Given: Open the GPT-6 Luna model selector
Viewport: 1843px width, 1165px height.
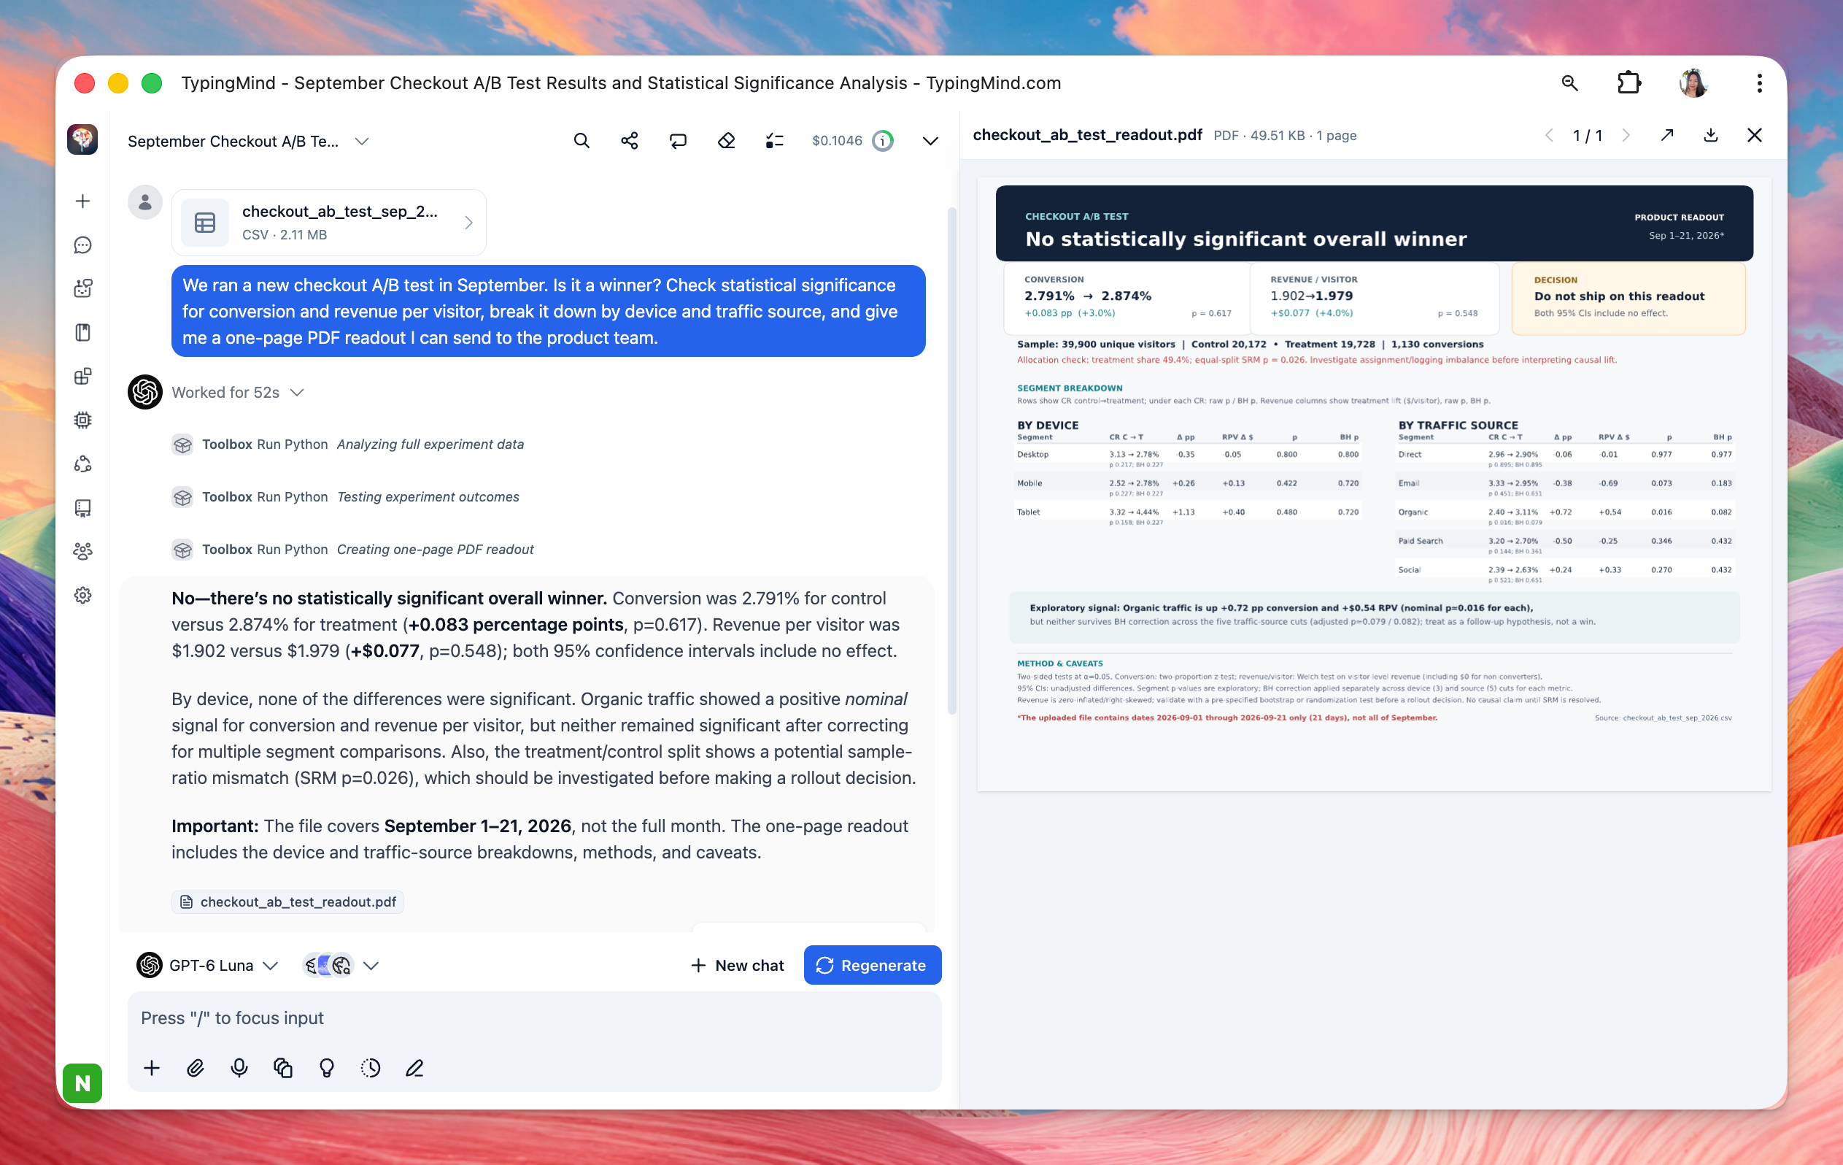Looking at the screenshot, I should 207,965.
